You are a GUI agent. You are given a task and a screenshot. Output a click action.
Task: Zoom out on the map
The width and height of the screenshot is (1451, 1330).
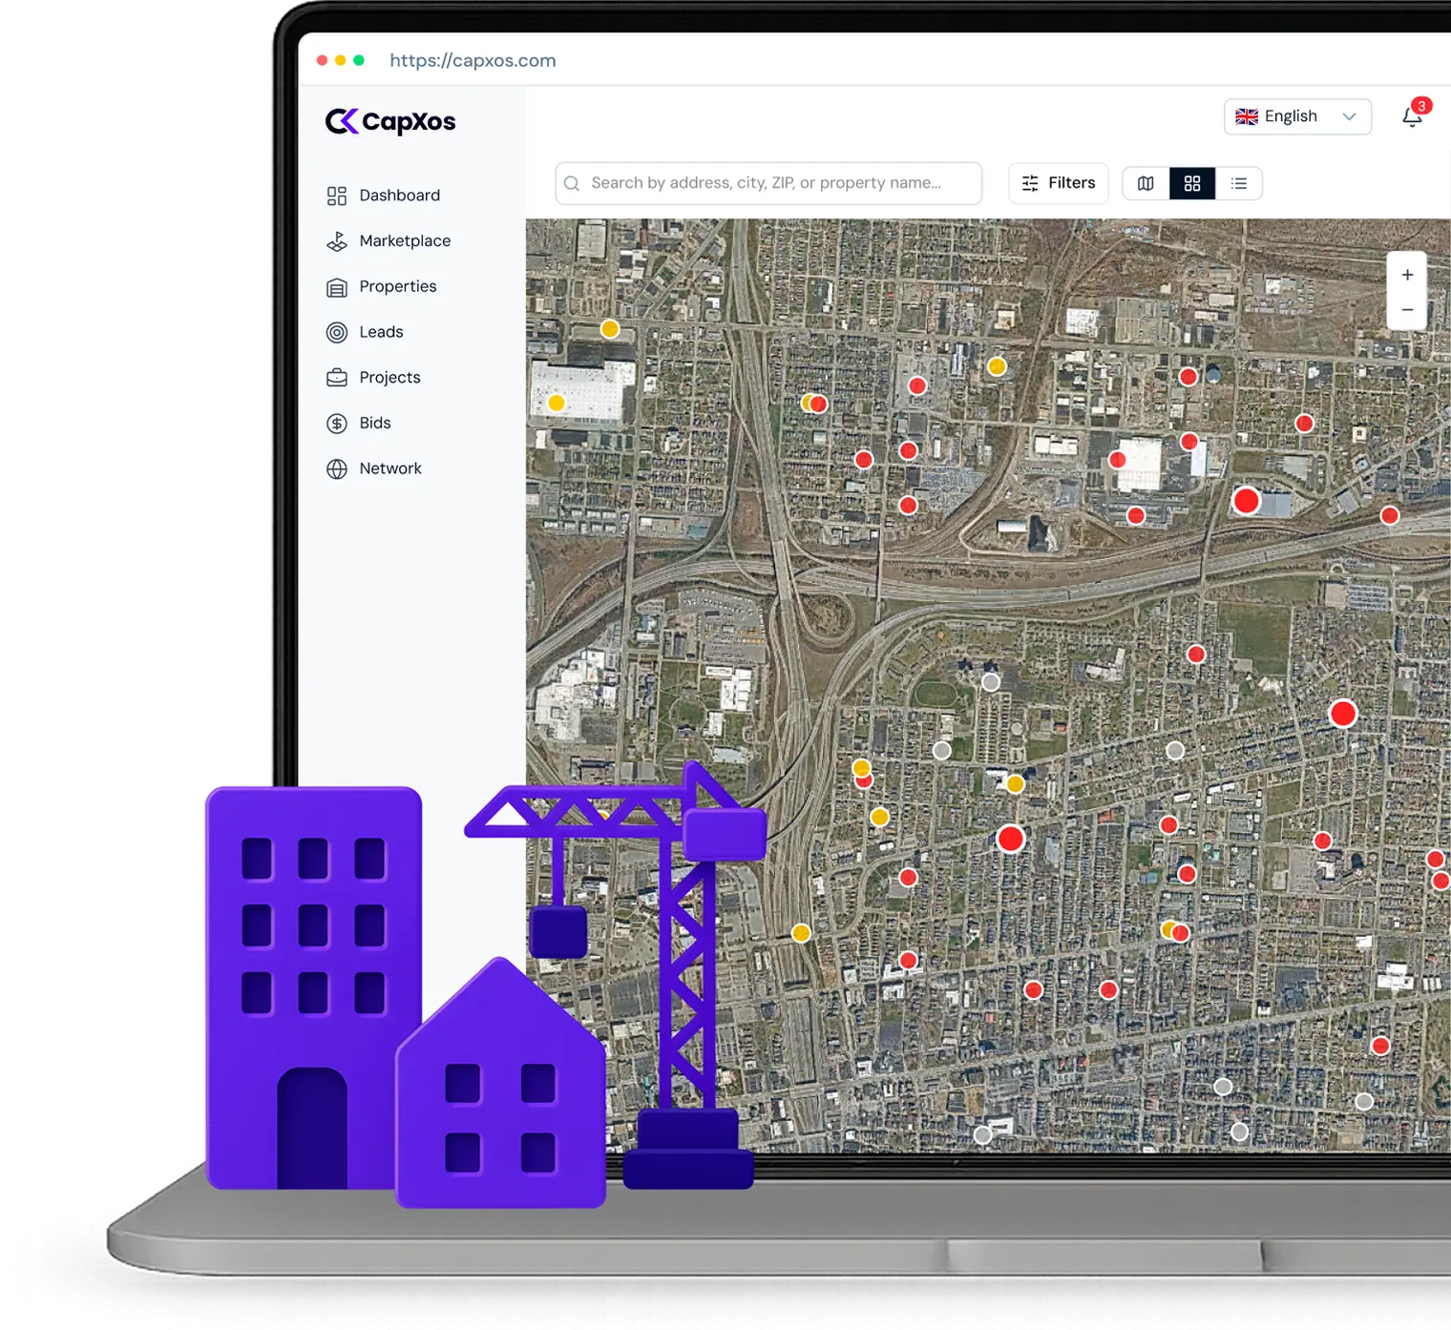pos(1407,310)
